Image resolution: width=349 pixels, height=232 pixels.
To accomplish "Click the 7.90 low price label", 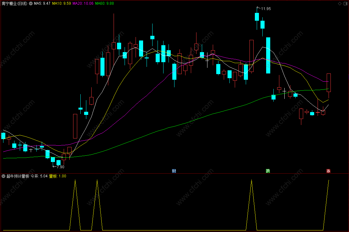I will [60, 167].
